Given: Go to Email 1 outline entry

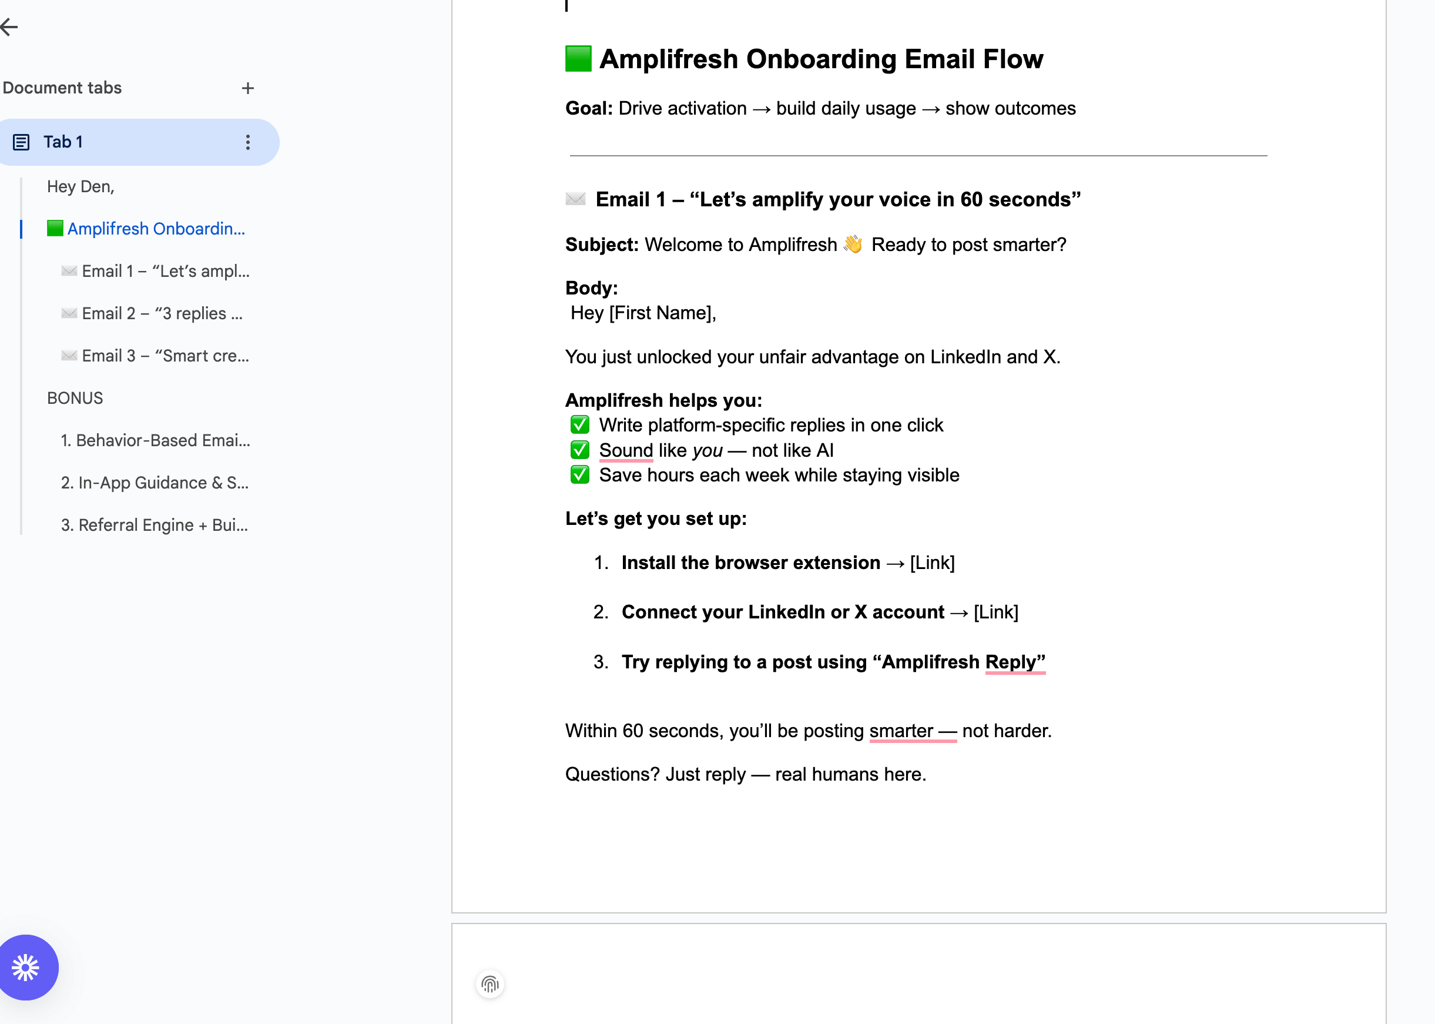Looking at the screenshot, I should pos(165,271).
